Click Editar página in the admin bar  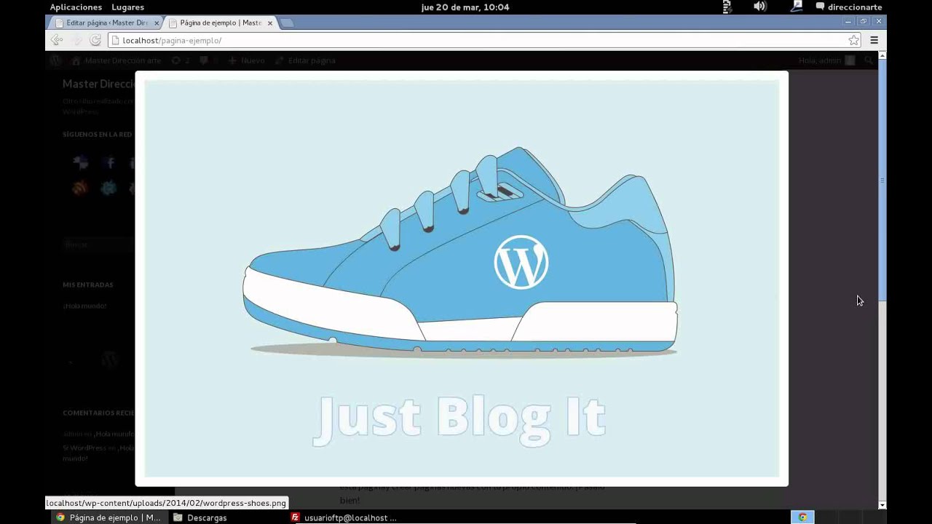(x=305, y=60)
